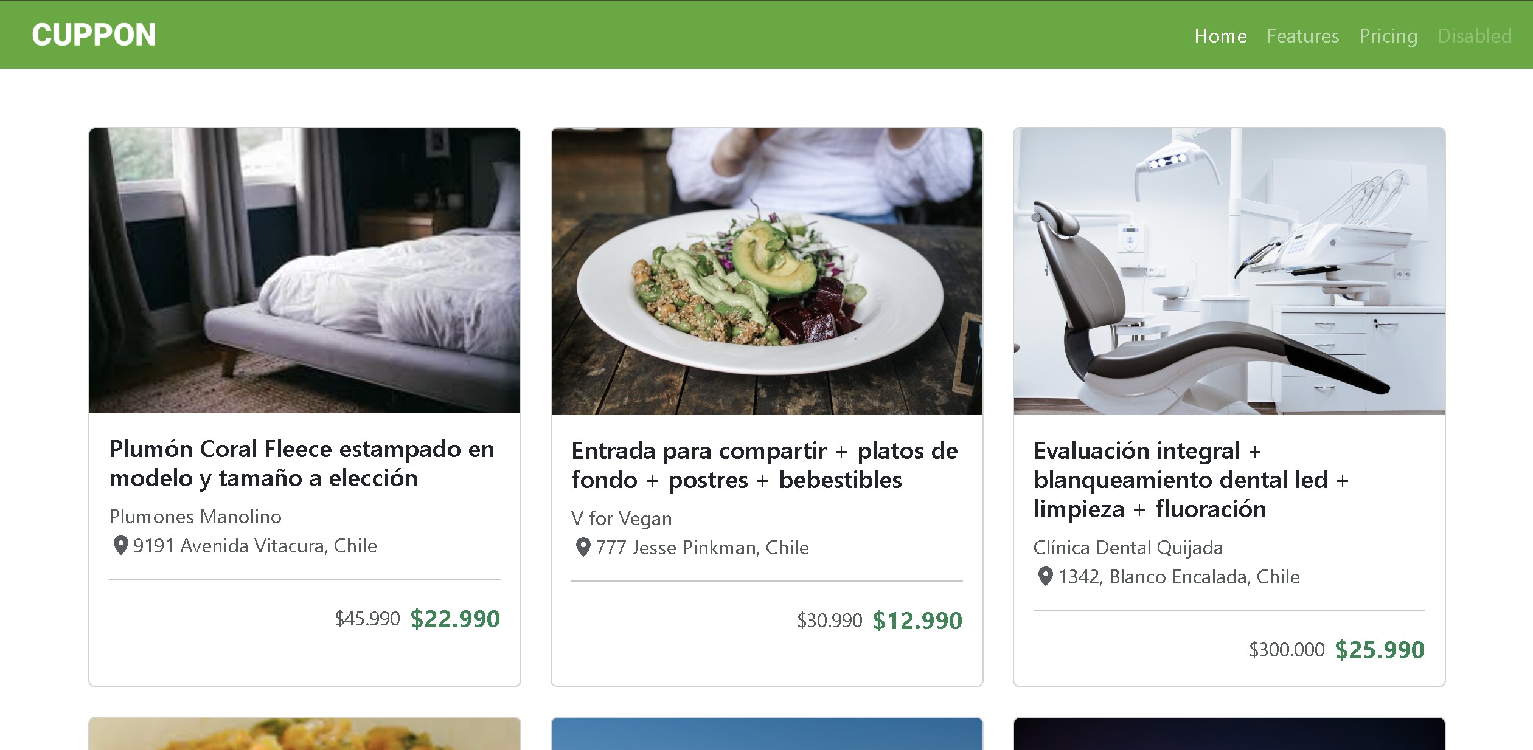
Task: Open the Home nav link
Action: pyautogui.click(x=1220, y=36)
